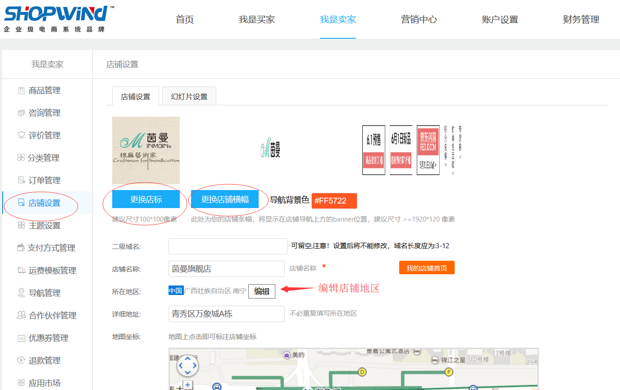The height and width of the screenshot is (390, 620).
Task: Click the 导航背景色 label
Action: (x=289, y=200)
